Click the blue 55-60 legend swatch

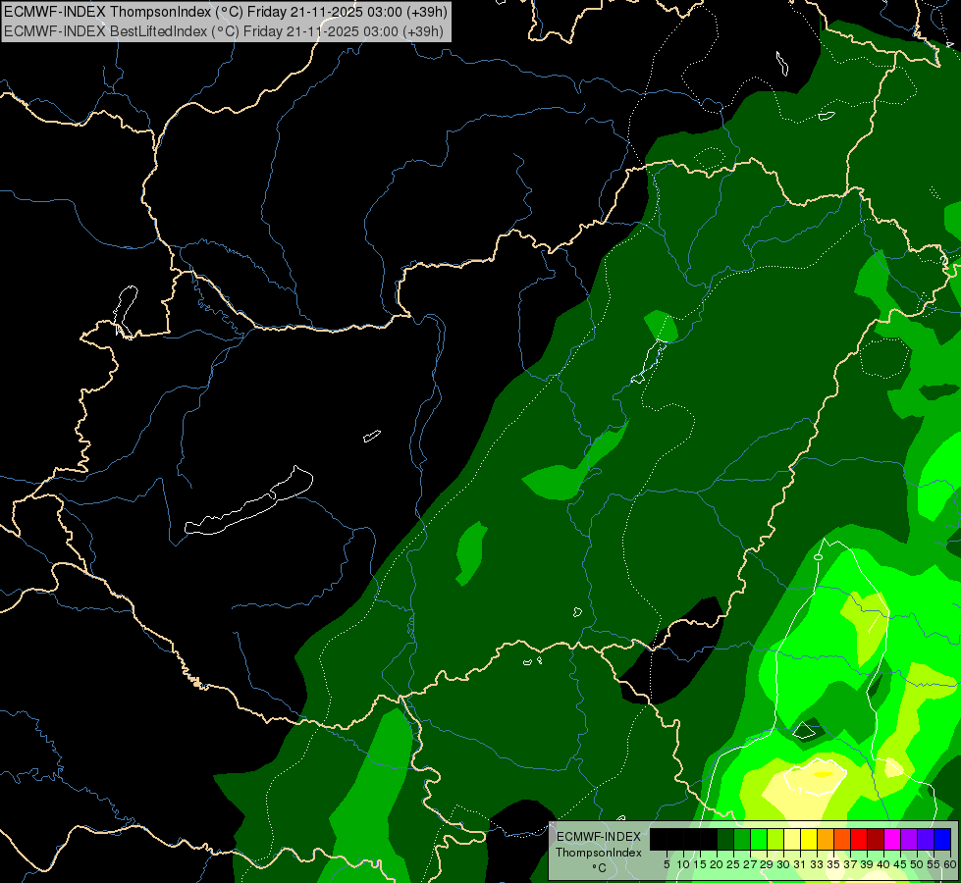click(x=942, y=839)
